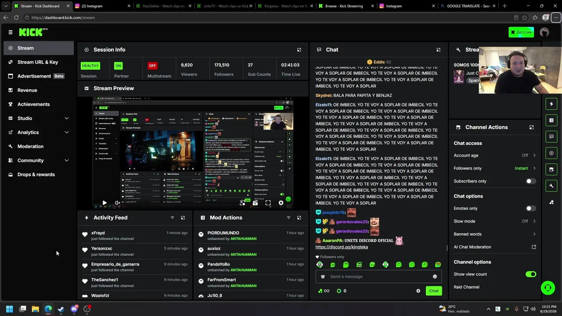Screen dimensions: 562x316
Task: Toggle the Chat panel icon in right rail
Action: pyautogui.click(x=551, y=136)
